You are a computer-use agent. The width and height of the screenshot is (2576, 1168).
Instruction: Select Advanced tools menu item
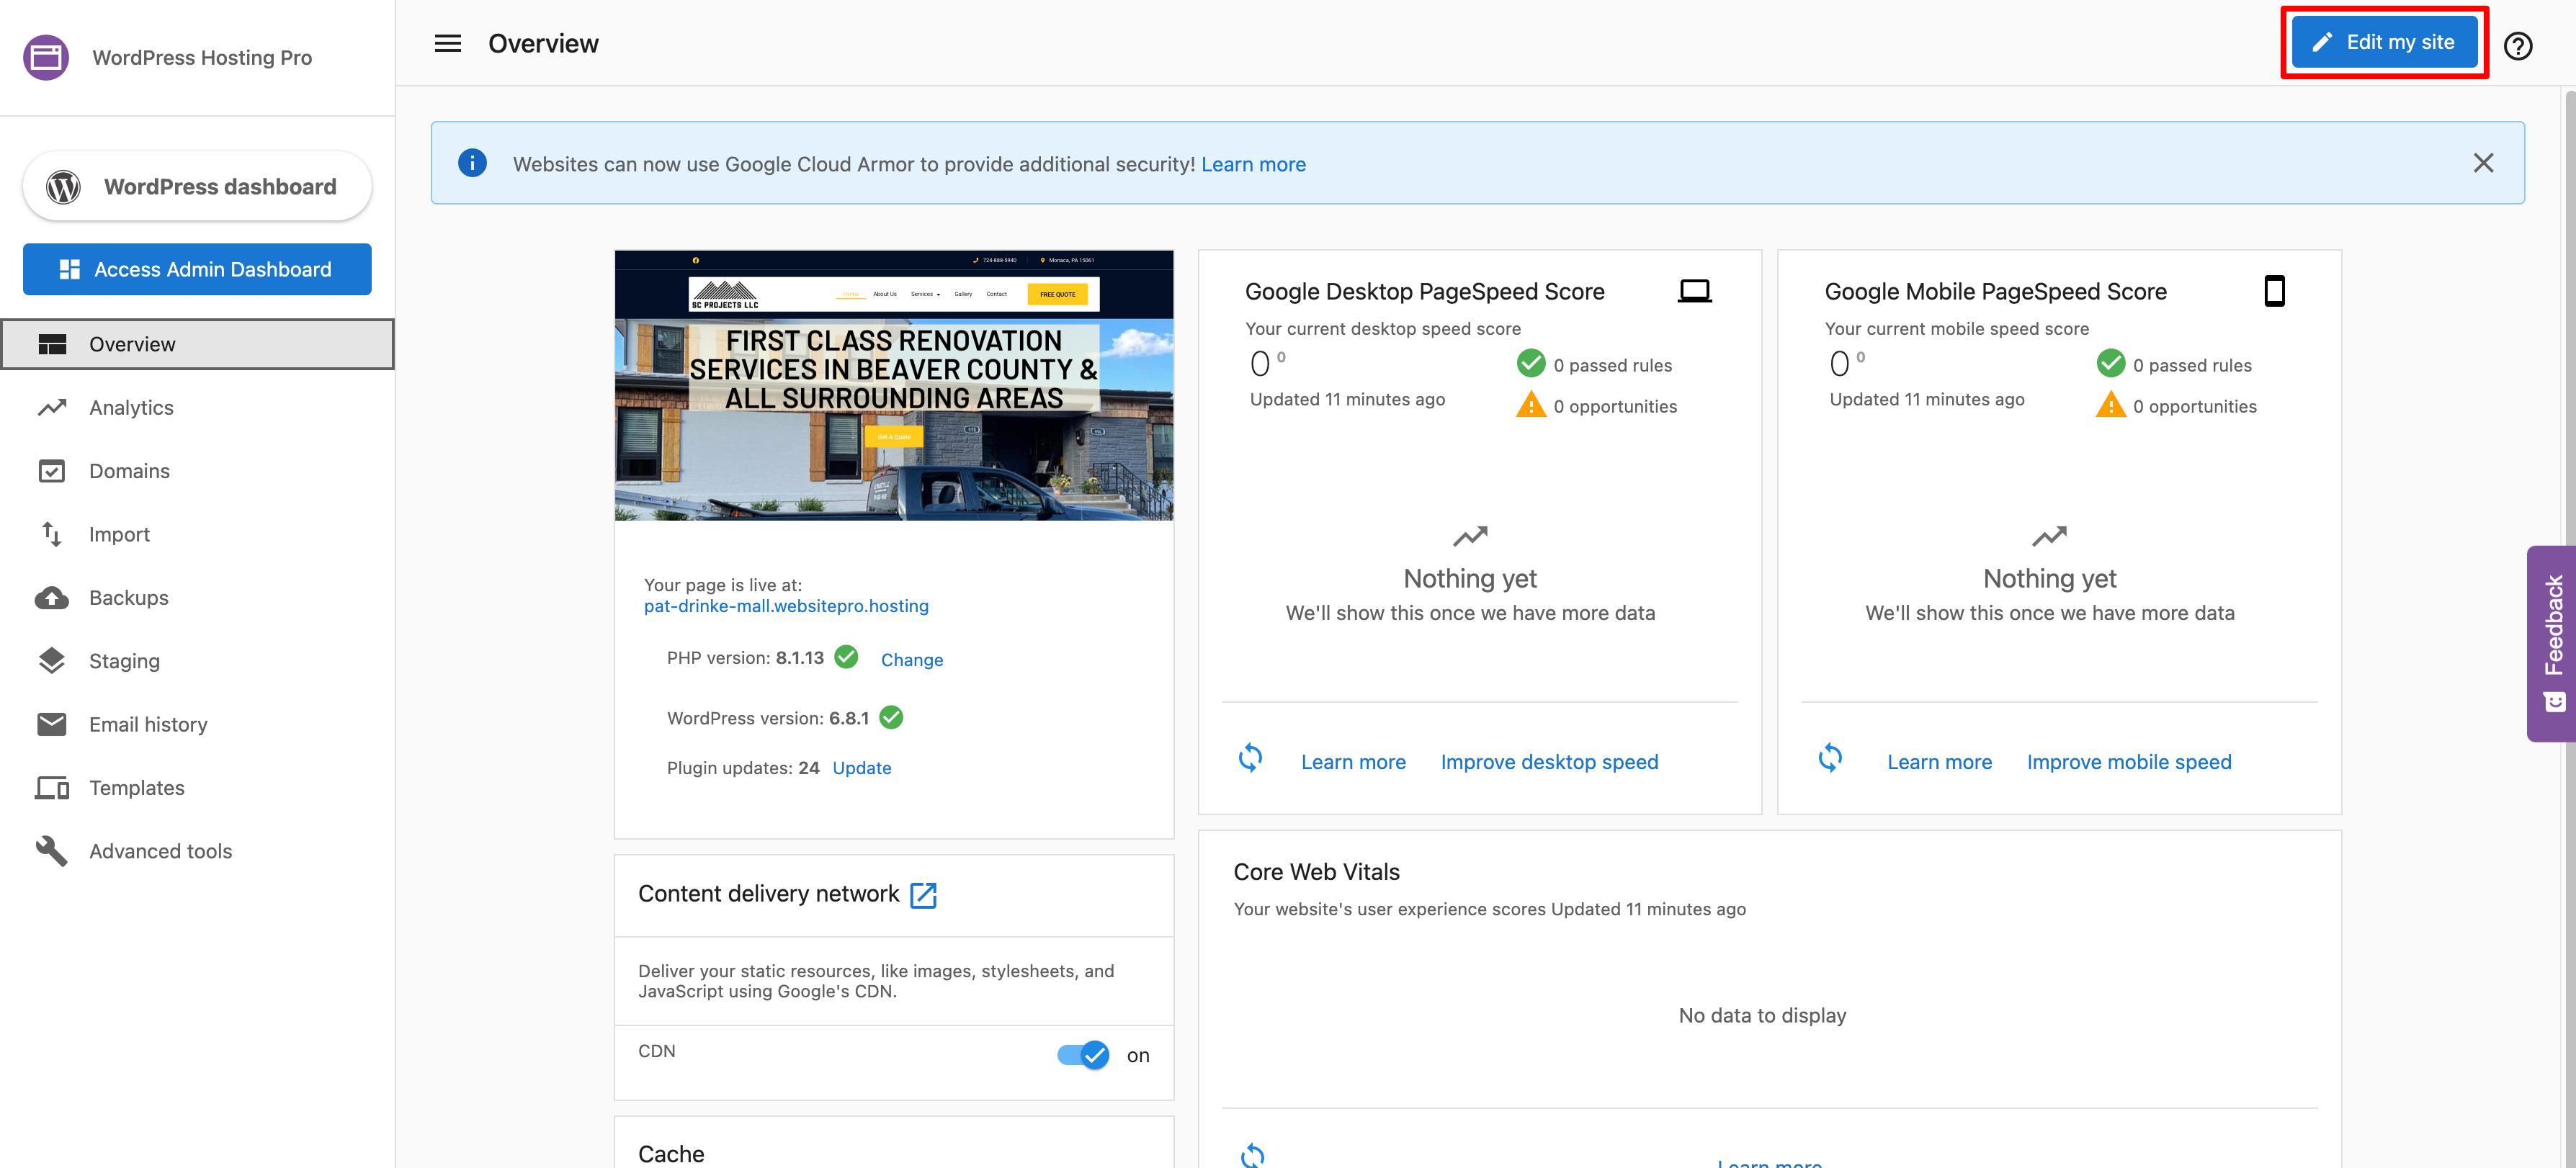160,851
